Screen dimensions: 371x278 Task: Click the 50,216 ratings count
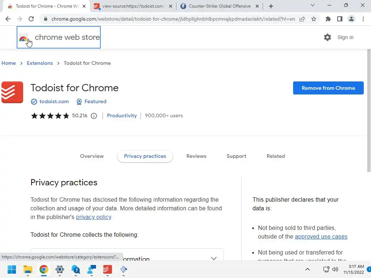[x=80, y=115]
